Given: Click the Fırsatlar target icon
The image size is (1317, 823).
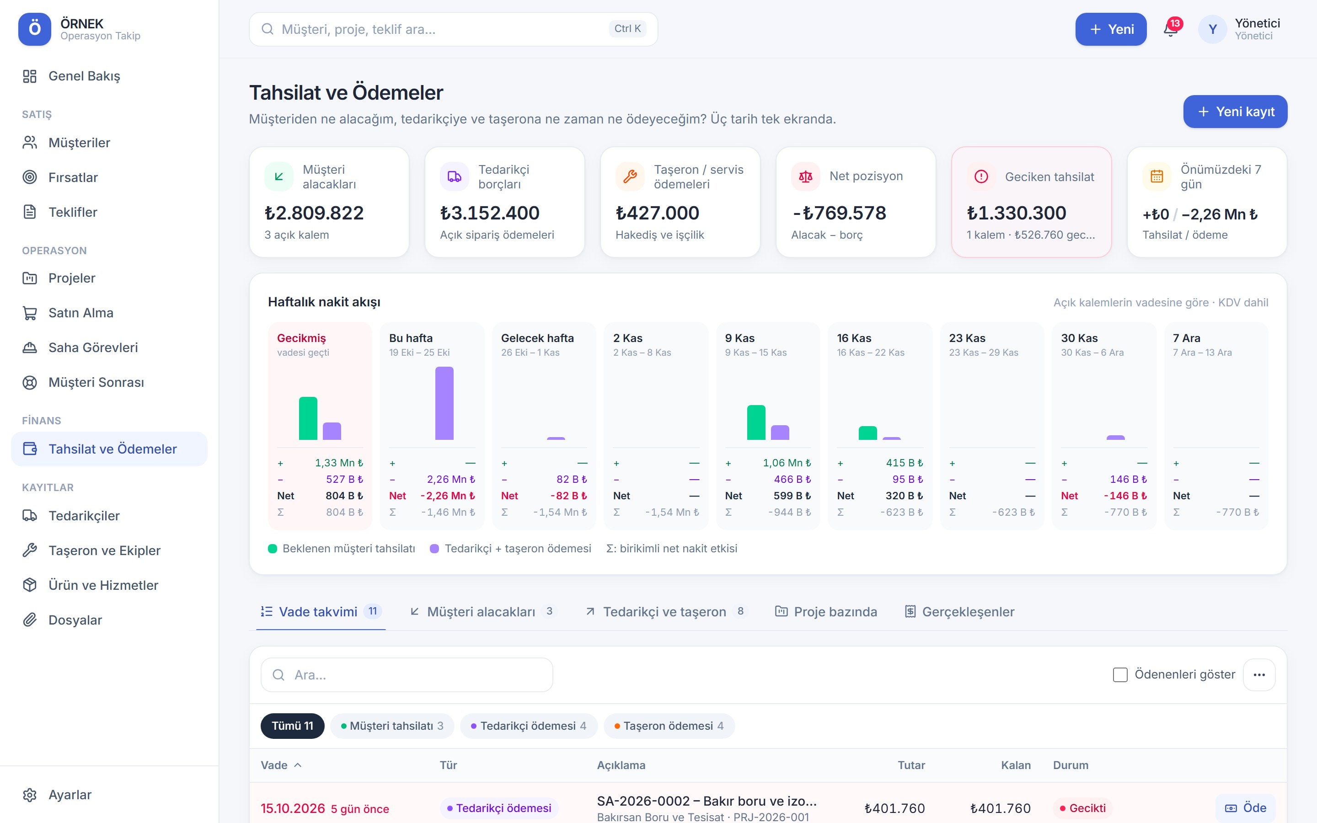Looking at the screenshot, I should tap(29, 177).
